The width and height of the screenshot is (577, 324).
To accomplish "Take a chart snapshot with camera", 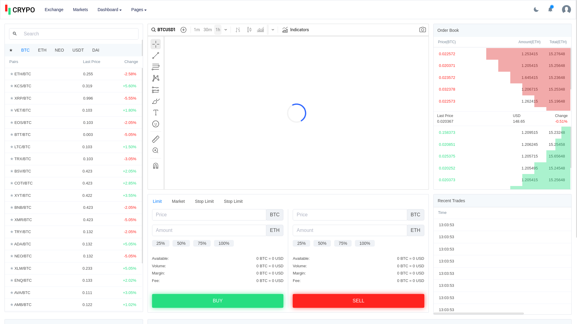I will tap(423, 30).
